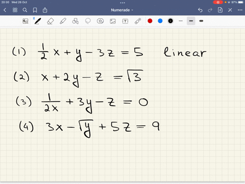Image resolution: width=245 pixels, height=184 pixels.
Task: Undo the last stroke
Action: click(x=200, y=10)
